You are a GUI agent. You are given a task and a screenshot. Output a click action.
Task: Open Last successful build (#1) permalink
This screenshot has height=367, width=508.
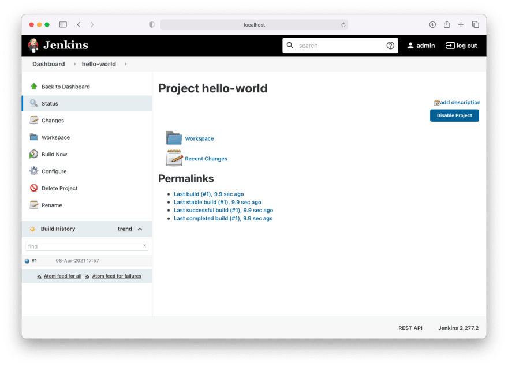point(223,210)
